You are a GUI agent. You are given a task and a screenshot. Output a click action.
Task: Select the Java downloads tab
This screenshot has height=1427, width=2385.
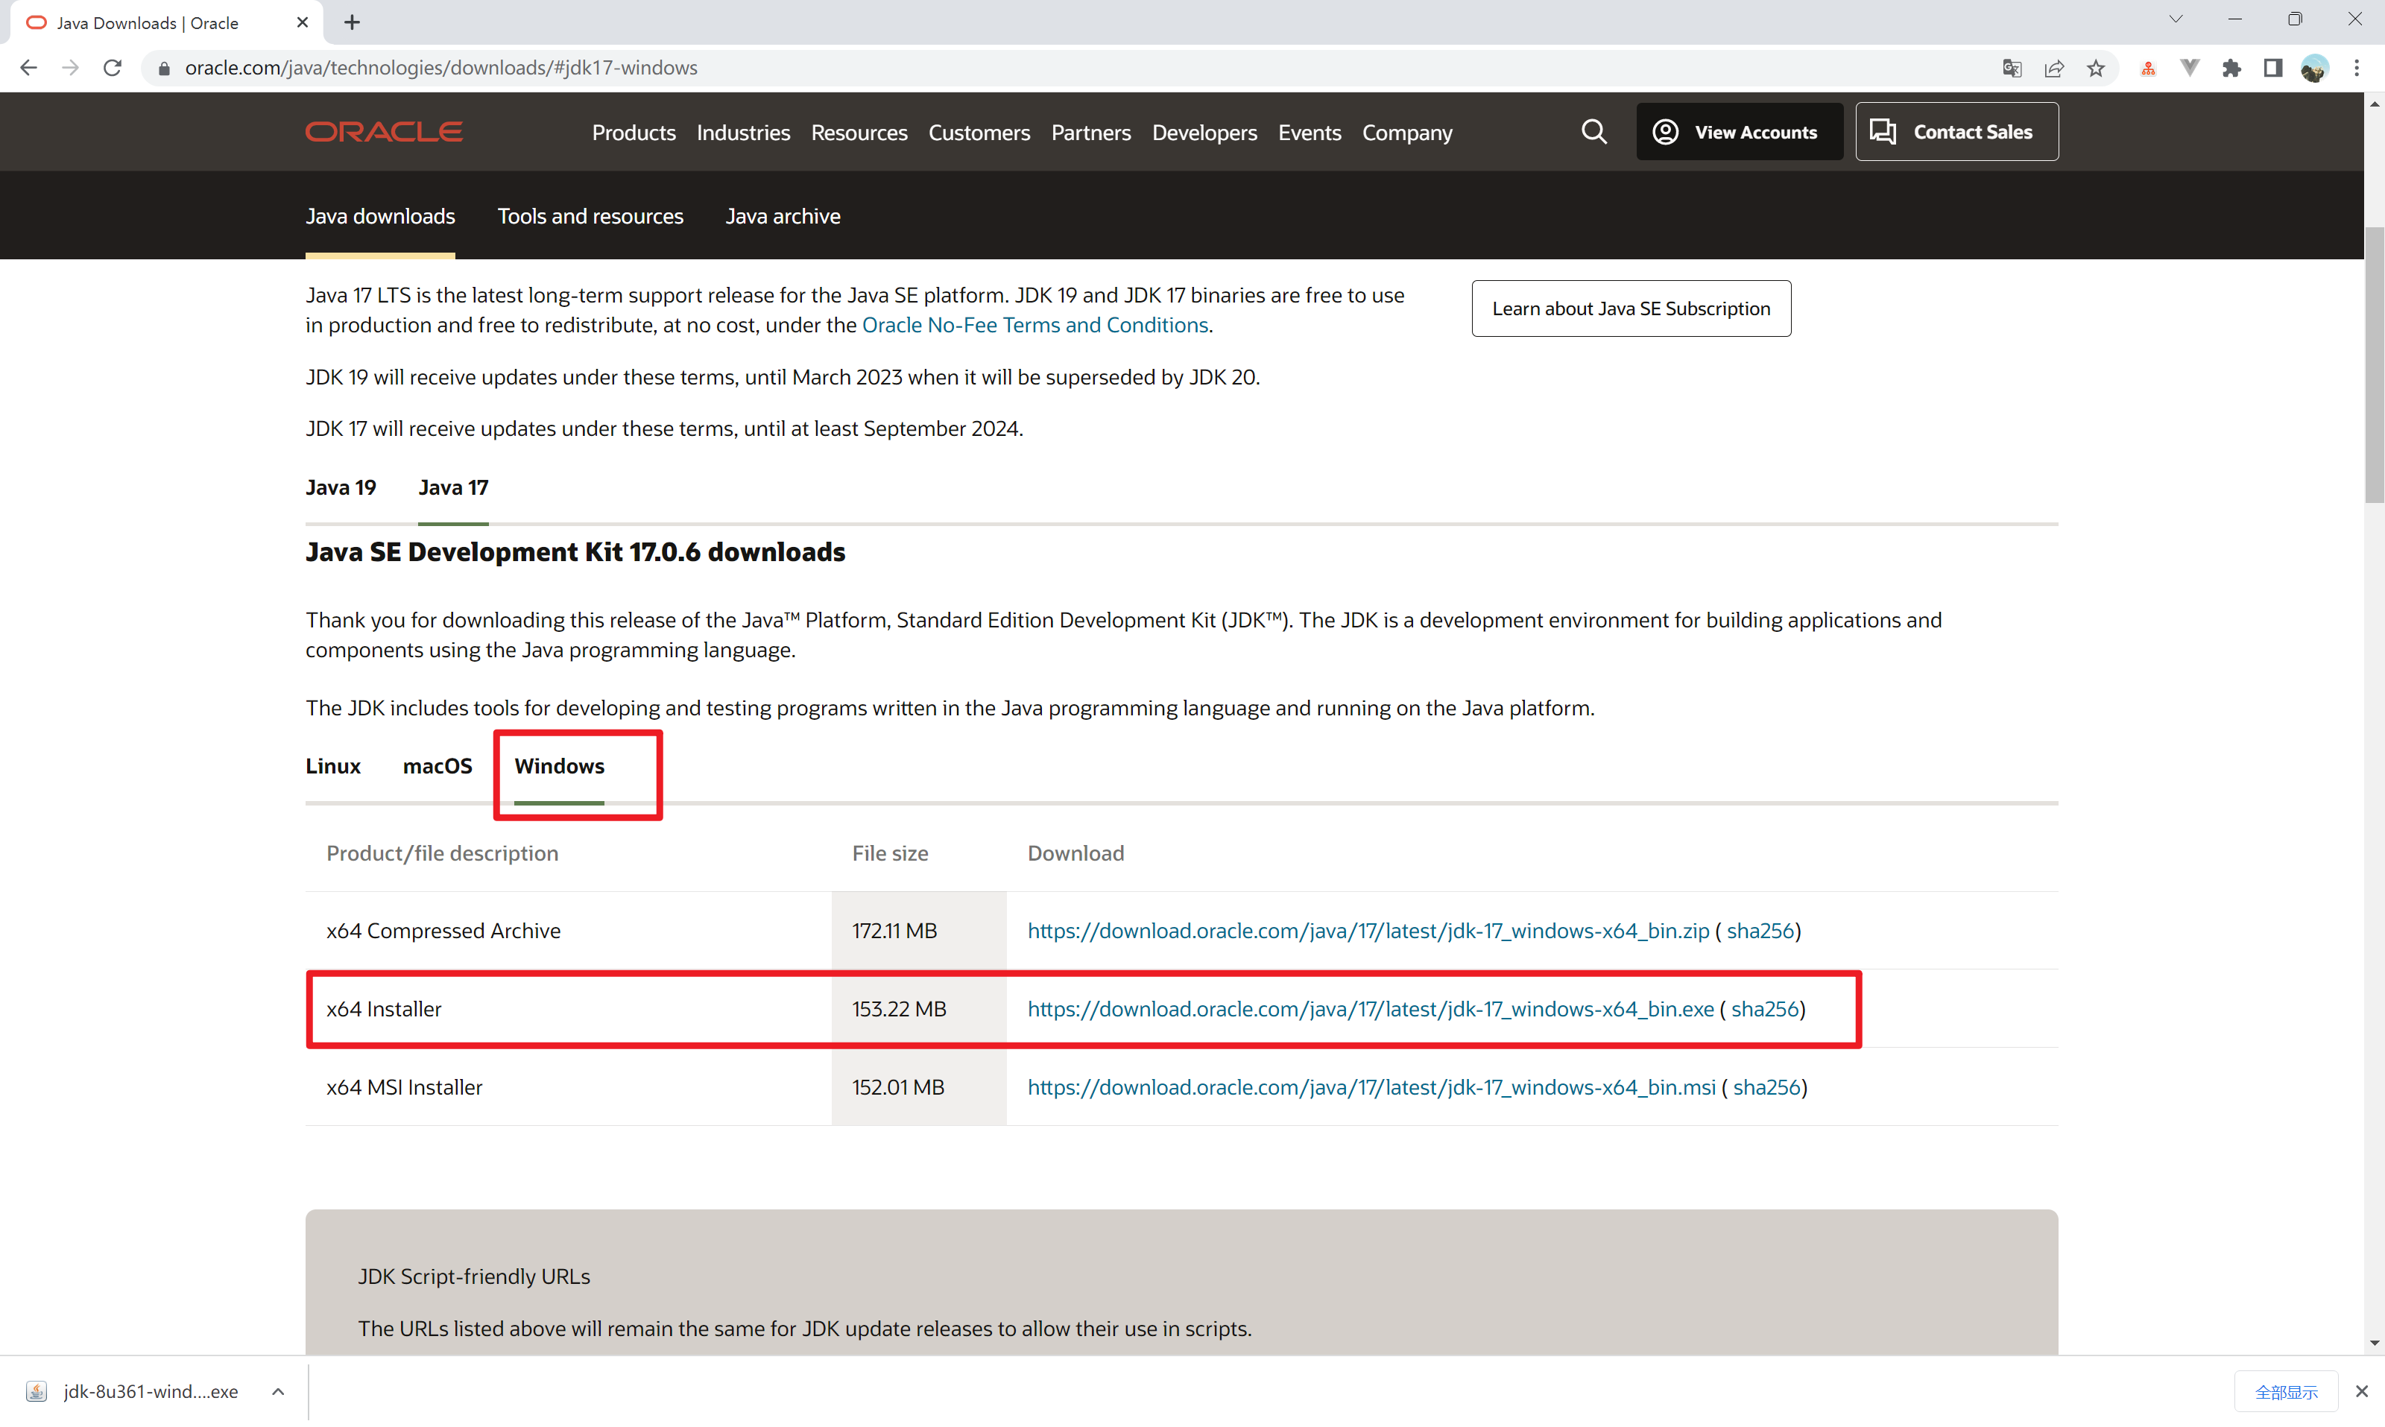coord(381,216)
